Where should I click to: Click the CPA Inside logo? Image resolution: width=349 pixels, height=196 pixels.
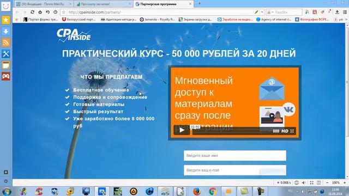coord(74,35)
